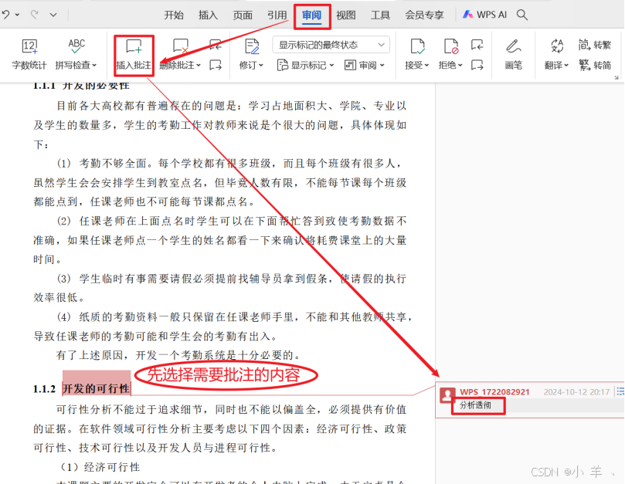Switch to the 视图 tab

(x=345, y=15)
